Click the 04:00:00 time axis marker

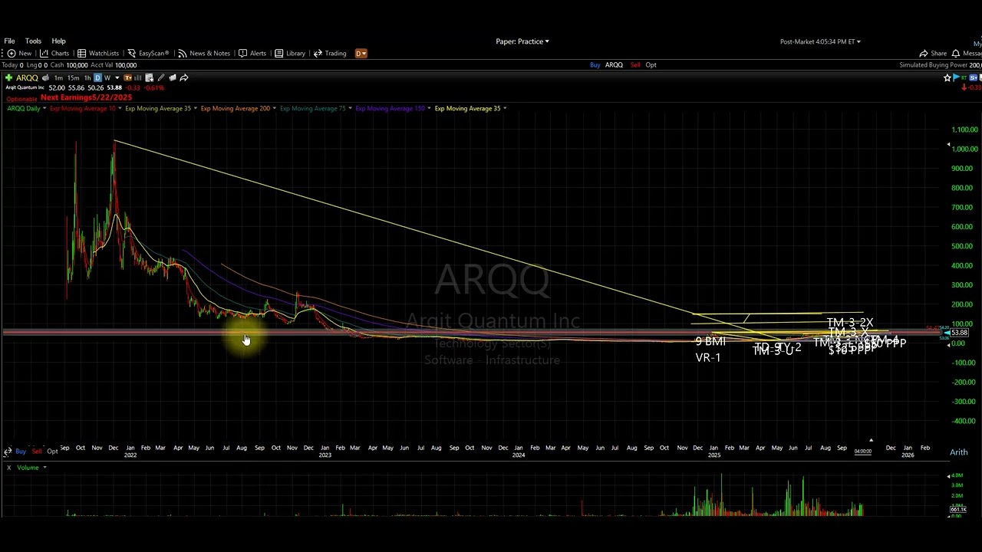(x=863, y=452)
